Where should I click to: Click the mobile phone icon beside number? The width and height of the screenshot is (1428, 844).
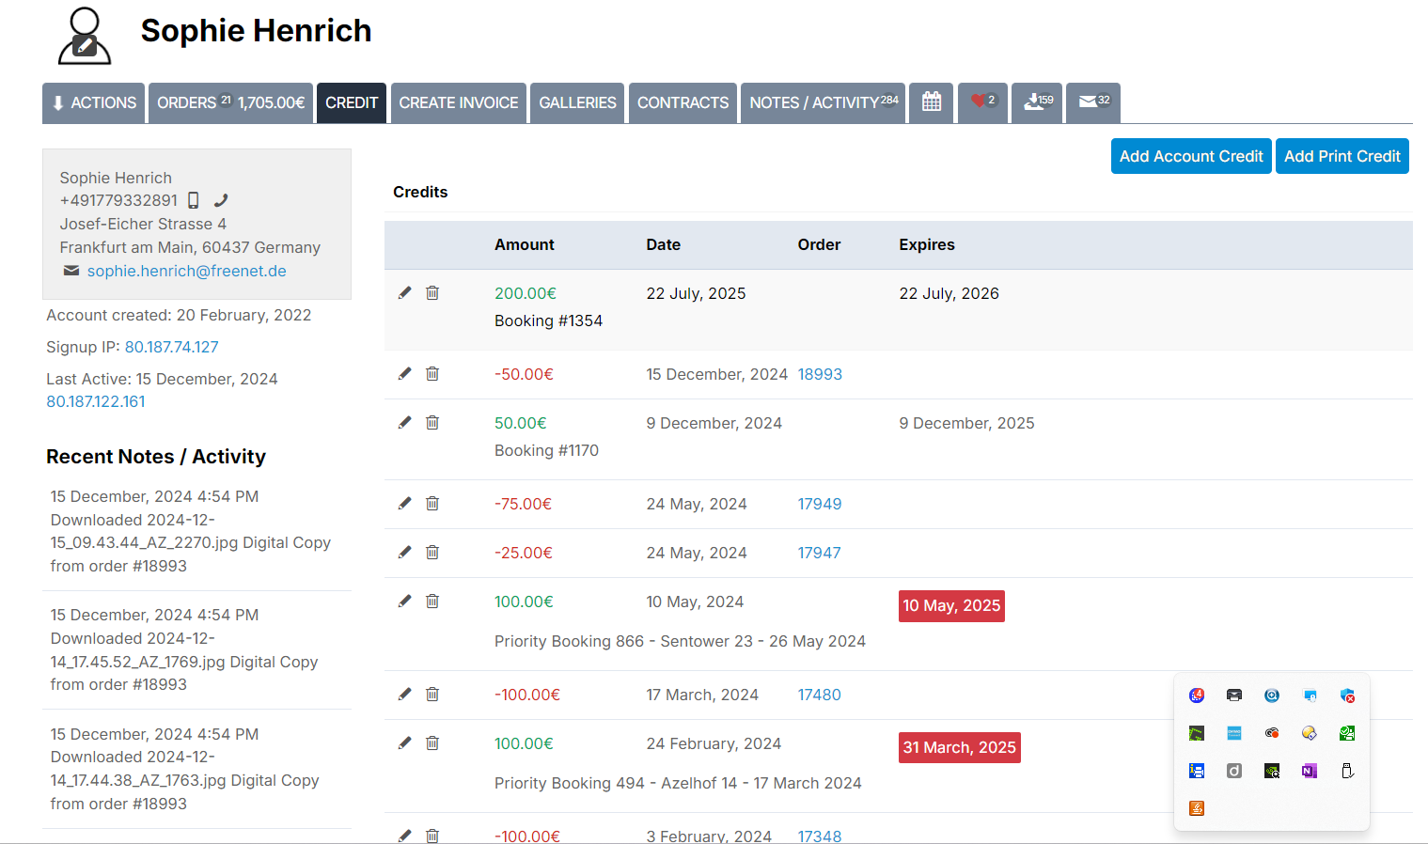click(194, 200)
